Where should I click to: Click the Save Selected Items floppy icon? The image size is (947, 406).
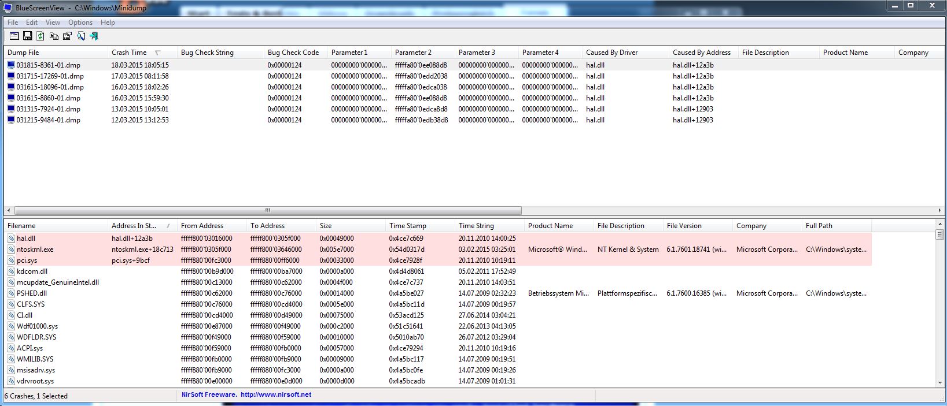27,36
